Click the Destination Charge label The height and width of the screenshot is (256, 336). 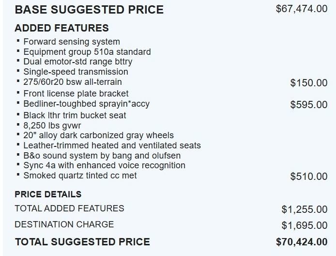[64, 224]
